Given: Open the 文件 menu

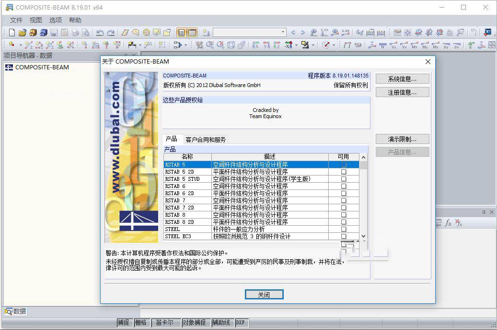Looking at the screenshot, I should (x=16, y=20).
